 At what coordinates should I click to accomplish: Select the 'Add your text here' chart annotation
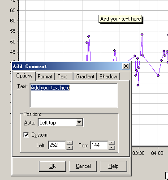pyautogui.click(x=121, y=19)
